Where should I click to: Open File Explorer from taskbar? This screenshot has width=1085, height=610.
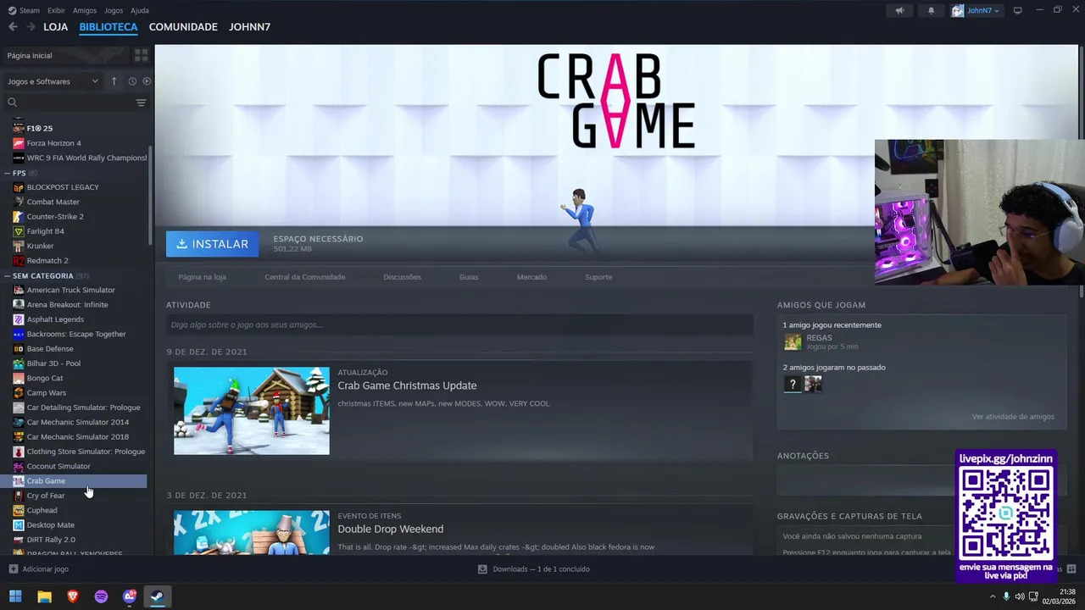44,596
